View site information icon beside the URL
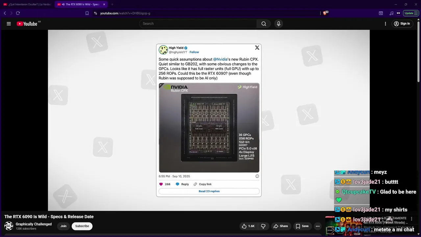421x237 pixels. [95, 13]
